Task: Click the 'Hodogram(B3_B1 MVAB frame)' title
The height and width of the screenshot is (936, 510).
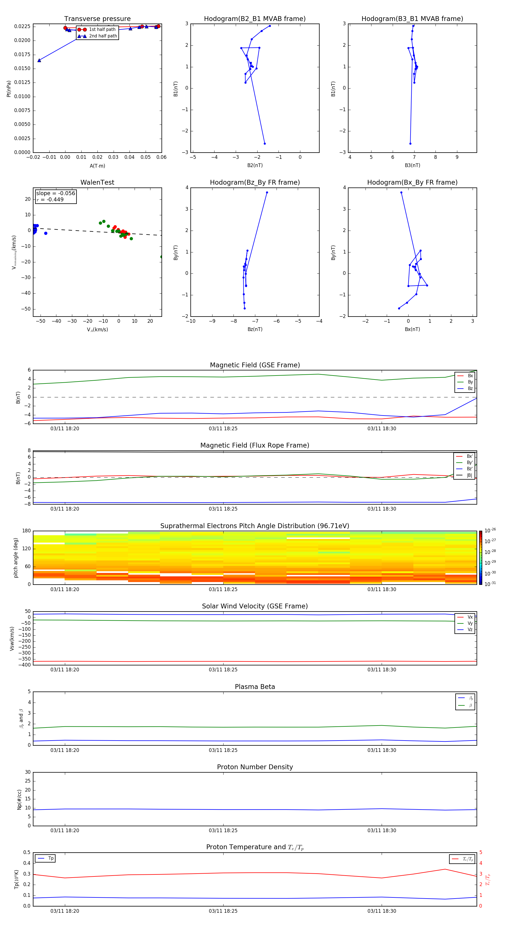Action: pos(412,19)
